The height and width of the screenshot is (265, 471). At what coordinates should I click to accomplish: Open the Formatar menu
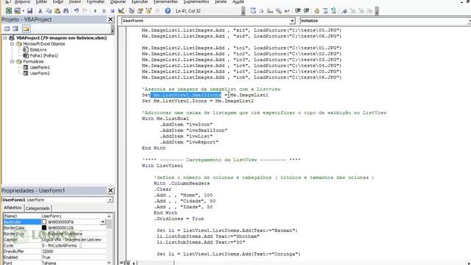96,1
